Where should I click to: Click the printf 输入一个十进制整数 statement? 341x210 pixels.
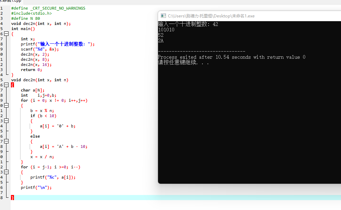[58, 44]
